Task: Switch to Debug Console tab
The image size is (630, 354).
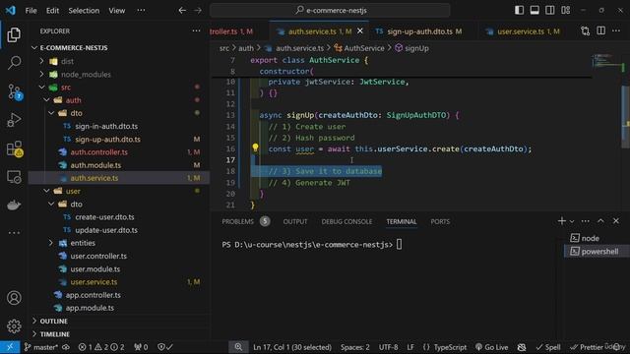Action: click(346, 221)
